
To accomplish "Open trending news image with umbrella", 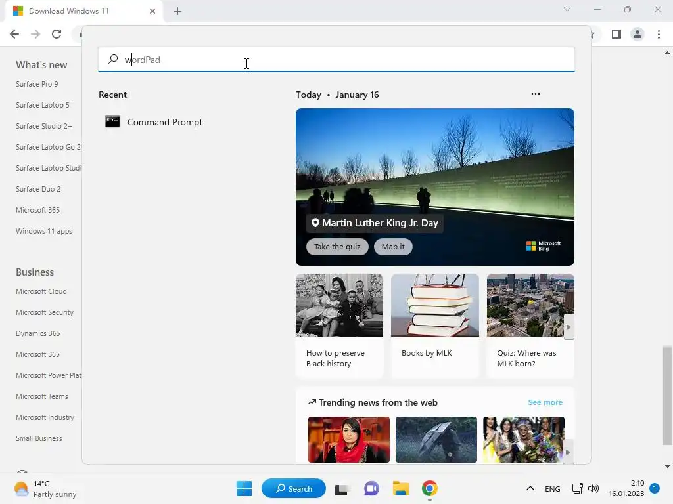I will tap(436, 440).
